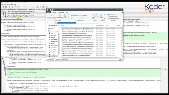Click Обратить выделение in Explorer ribbon
169x95 pixels.
113,18
